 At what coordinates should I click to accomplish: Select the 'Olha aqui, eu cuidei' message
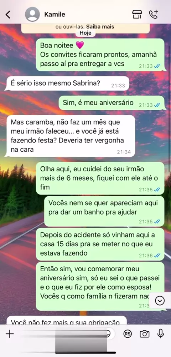(x=100, y=178)
